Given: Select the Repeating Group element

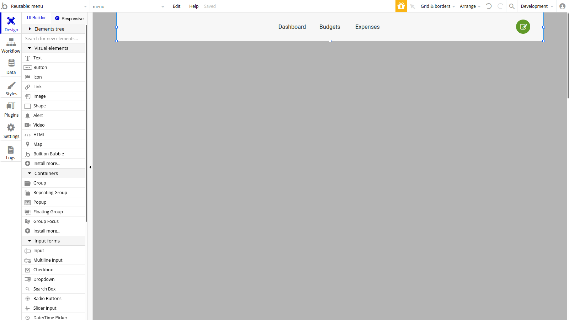Looking at the screenshot, I should pos(54,192).
